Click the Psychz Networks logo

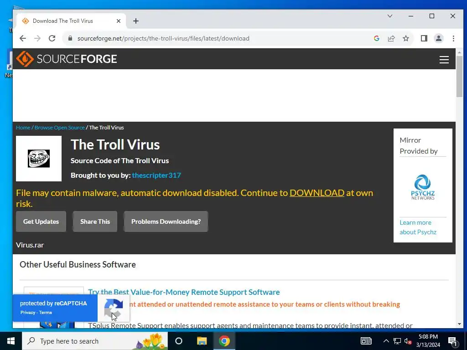pos(423,187)
